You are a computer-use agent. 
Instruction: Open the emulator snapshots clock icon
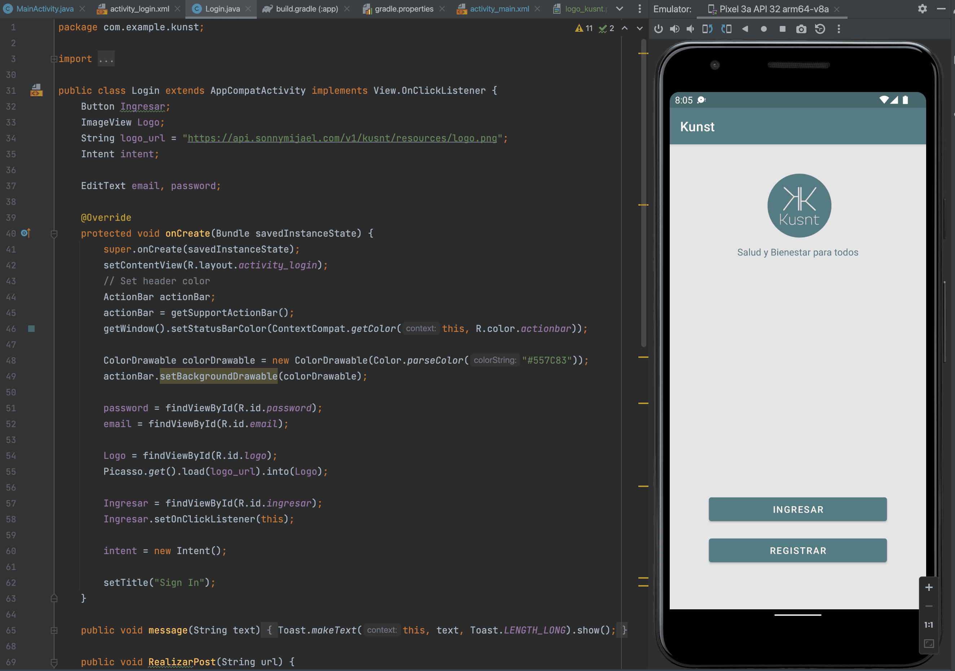(x=820, y=29)
